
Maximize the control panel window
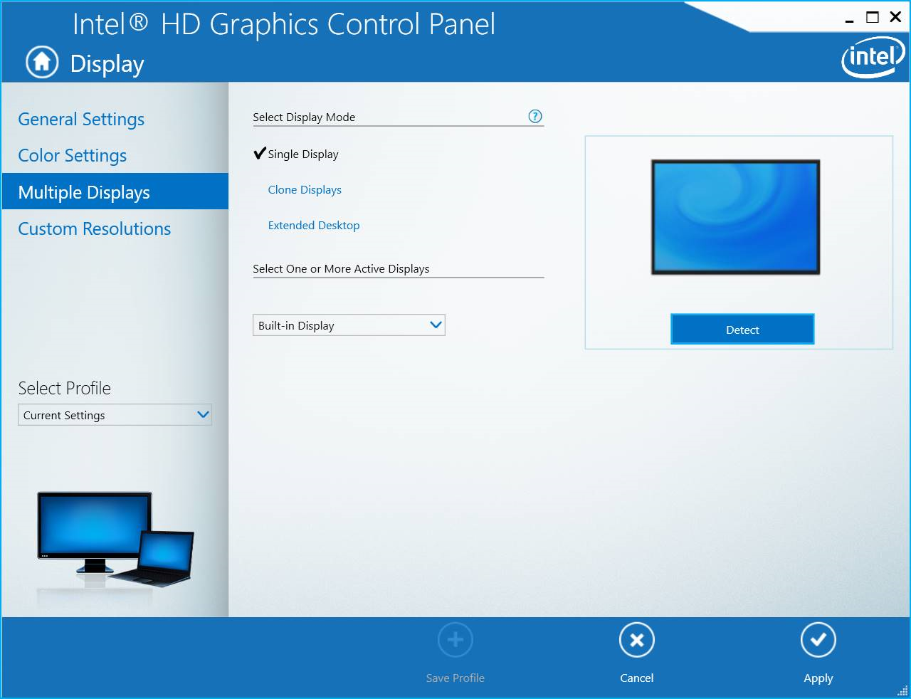(x=873, y=17)
